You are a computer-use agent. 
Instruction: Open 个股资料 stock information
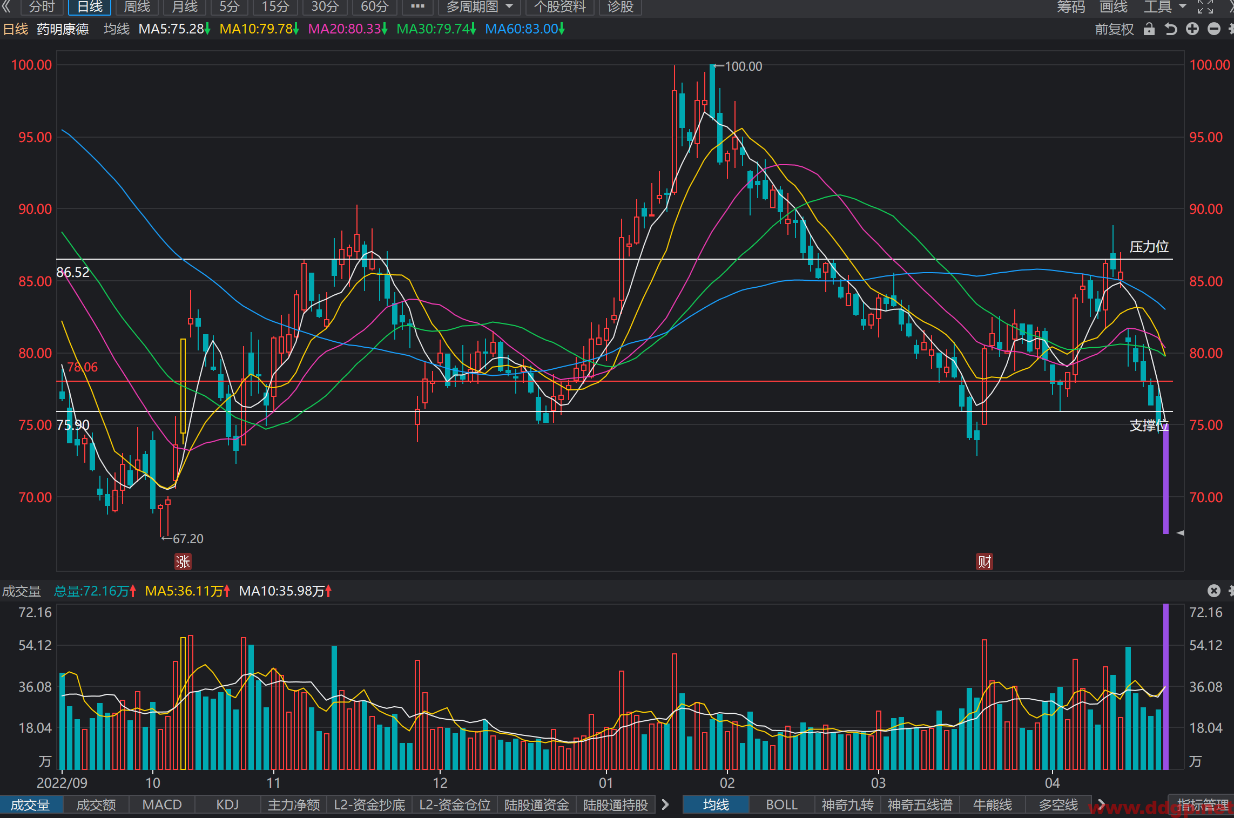[x=560, y=7]
